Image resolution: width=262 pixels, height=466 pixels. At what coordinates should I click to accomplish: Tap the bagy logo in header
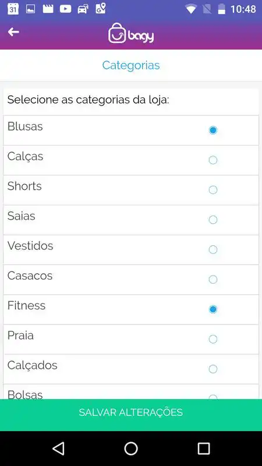(131, 33)
